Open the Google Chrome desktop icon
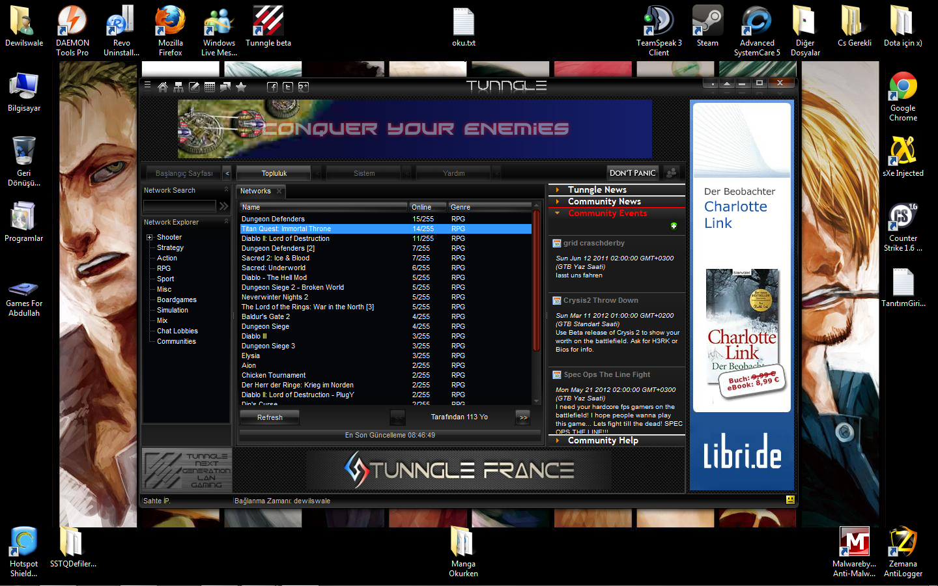Image resolution: width=938 pixels, height=586 pixels. [x=903, y=96]
